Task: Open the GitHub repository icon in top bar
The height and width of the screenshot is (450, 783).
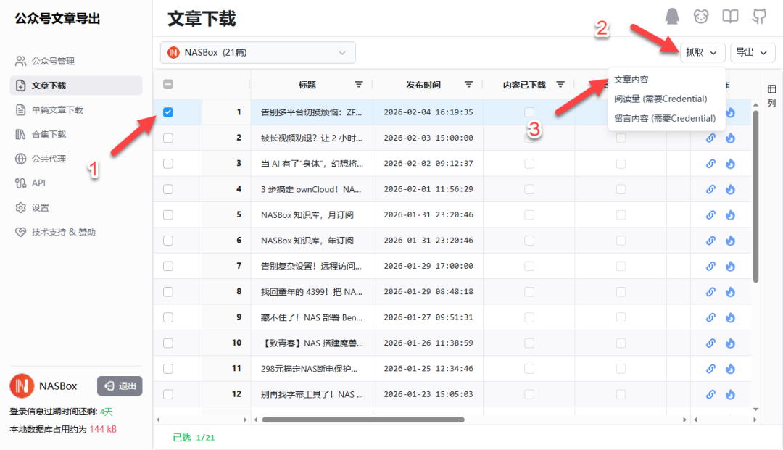Action: (759, 16)
